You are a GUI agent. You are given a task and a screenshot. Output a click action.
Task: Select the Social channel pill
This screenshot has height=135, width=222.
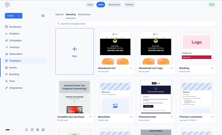coord(90,5)
